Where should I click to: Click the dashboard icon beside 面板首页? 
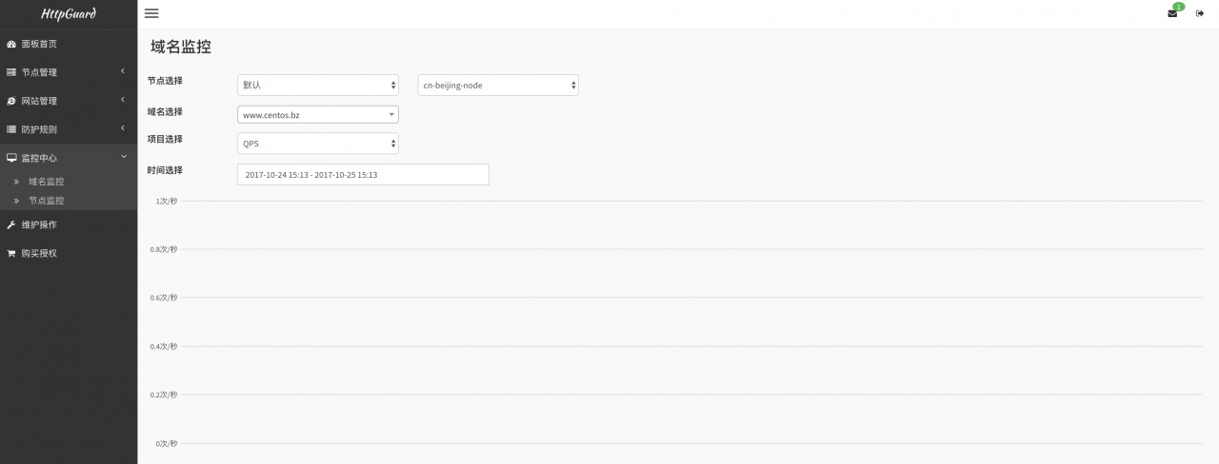[x=11, y=44]
